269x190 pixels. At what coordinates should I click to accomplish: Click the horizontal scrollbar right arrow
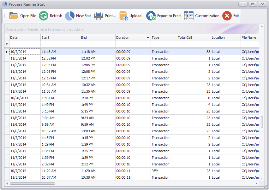(256, 183)
